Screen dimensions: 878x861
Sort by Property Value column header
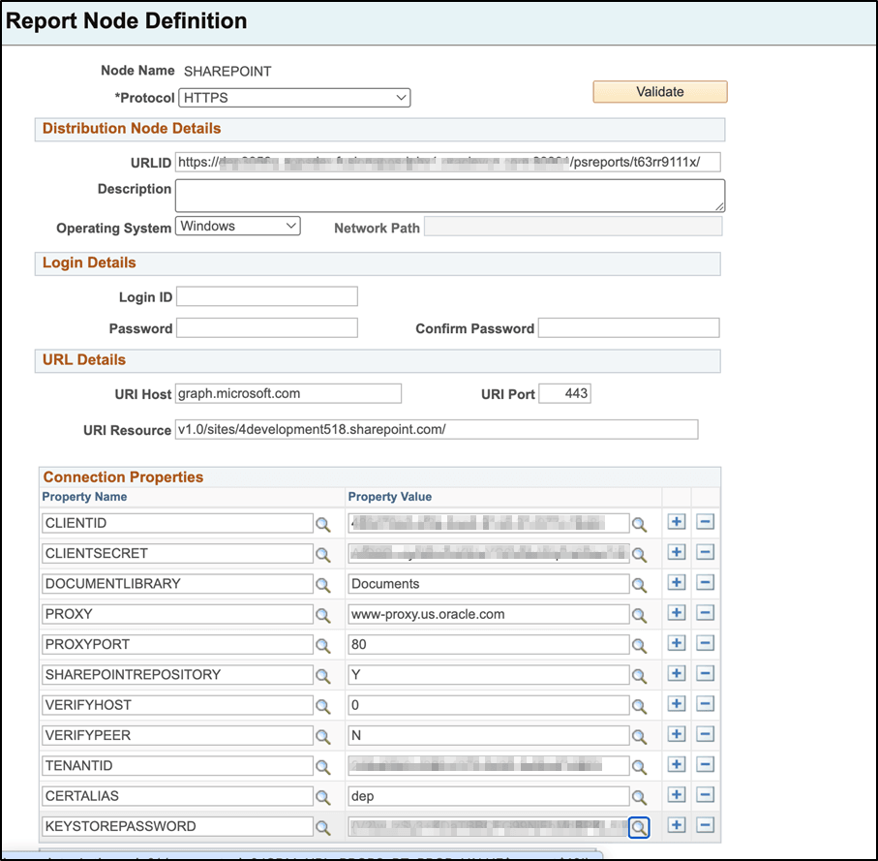(390, 496)
